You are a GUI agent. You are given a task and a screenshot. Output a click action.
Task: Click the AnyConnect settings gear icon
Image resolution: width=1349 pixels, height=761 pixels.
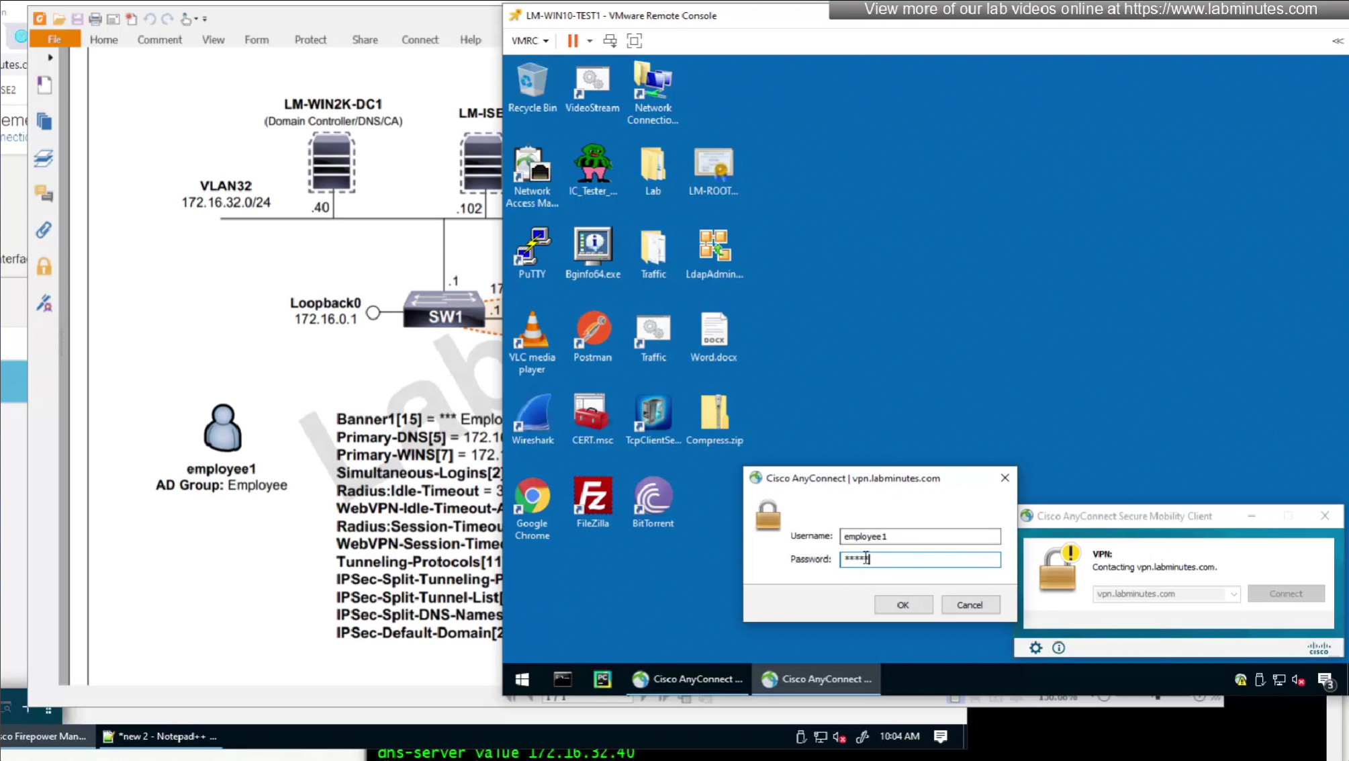coord(1035,647)
